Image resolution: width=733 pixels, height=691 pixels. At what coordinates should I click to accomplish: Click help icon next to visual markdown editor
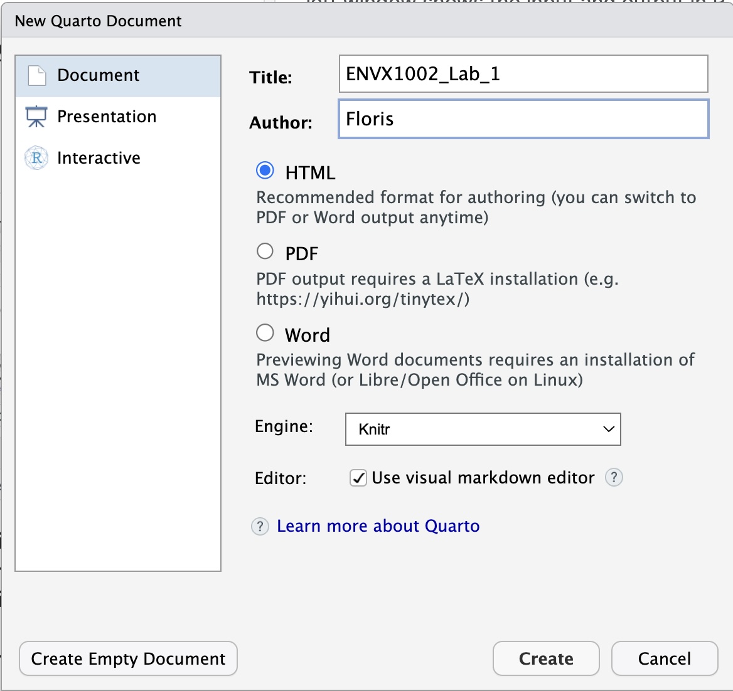tap(614, 477)
